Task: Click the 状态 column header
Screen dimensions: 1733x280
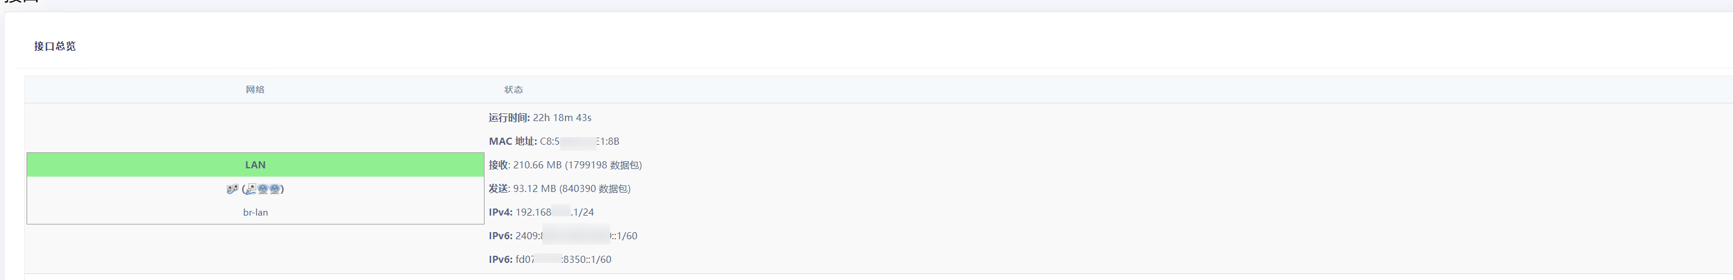Action: pyautogui.click(x=513, y=90)
